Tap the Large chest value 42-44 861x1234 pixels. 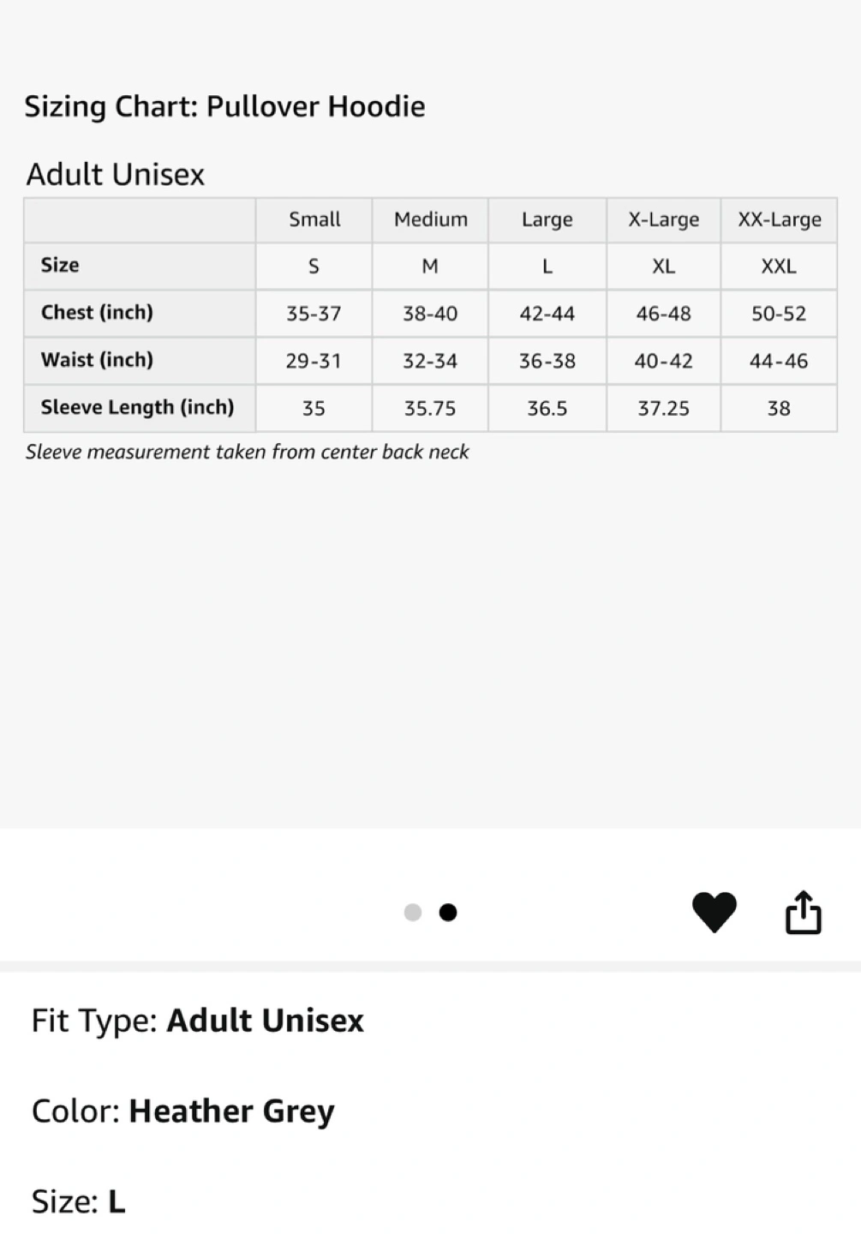point(547,314)
